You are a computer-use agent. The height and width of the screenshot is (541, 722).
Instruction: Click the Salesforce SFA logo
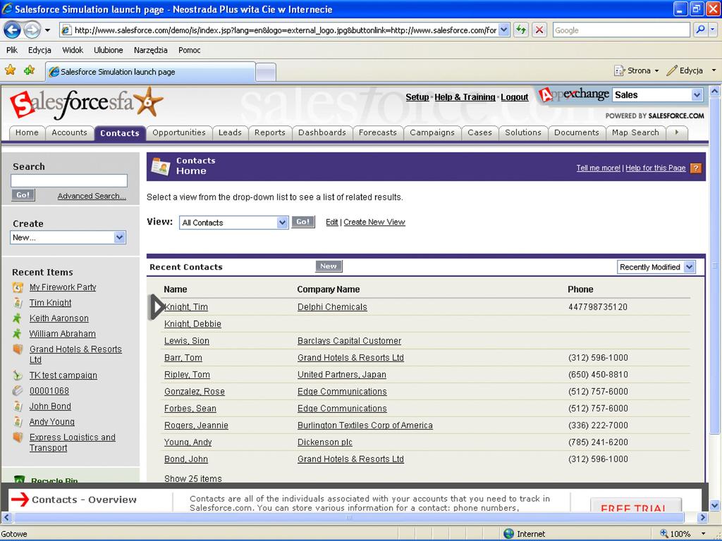point(86,103)
